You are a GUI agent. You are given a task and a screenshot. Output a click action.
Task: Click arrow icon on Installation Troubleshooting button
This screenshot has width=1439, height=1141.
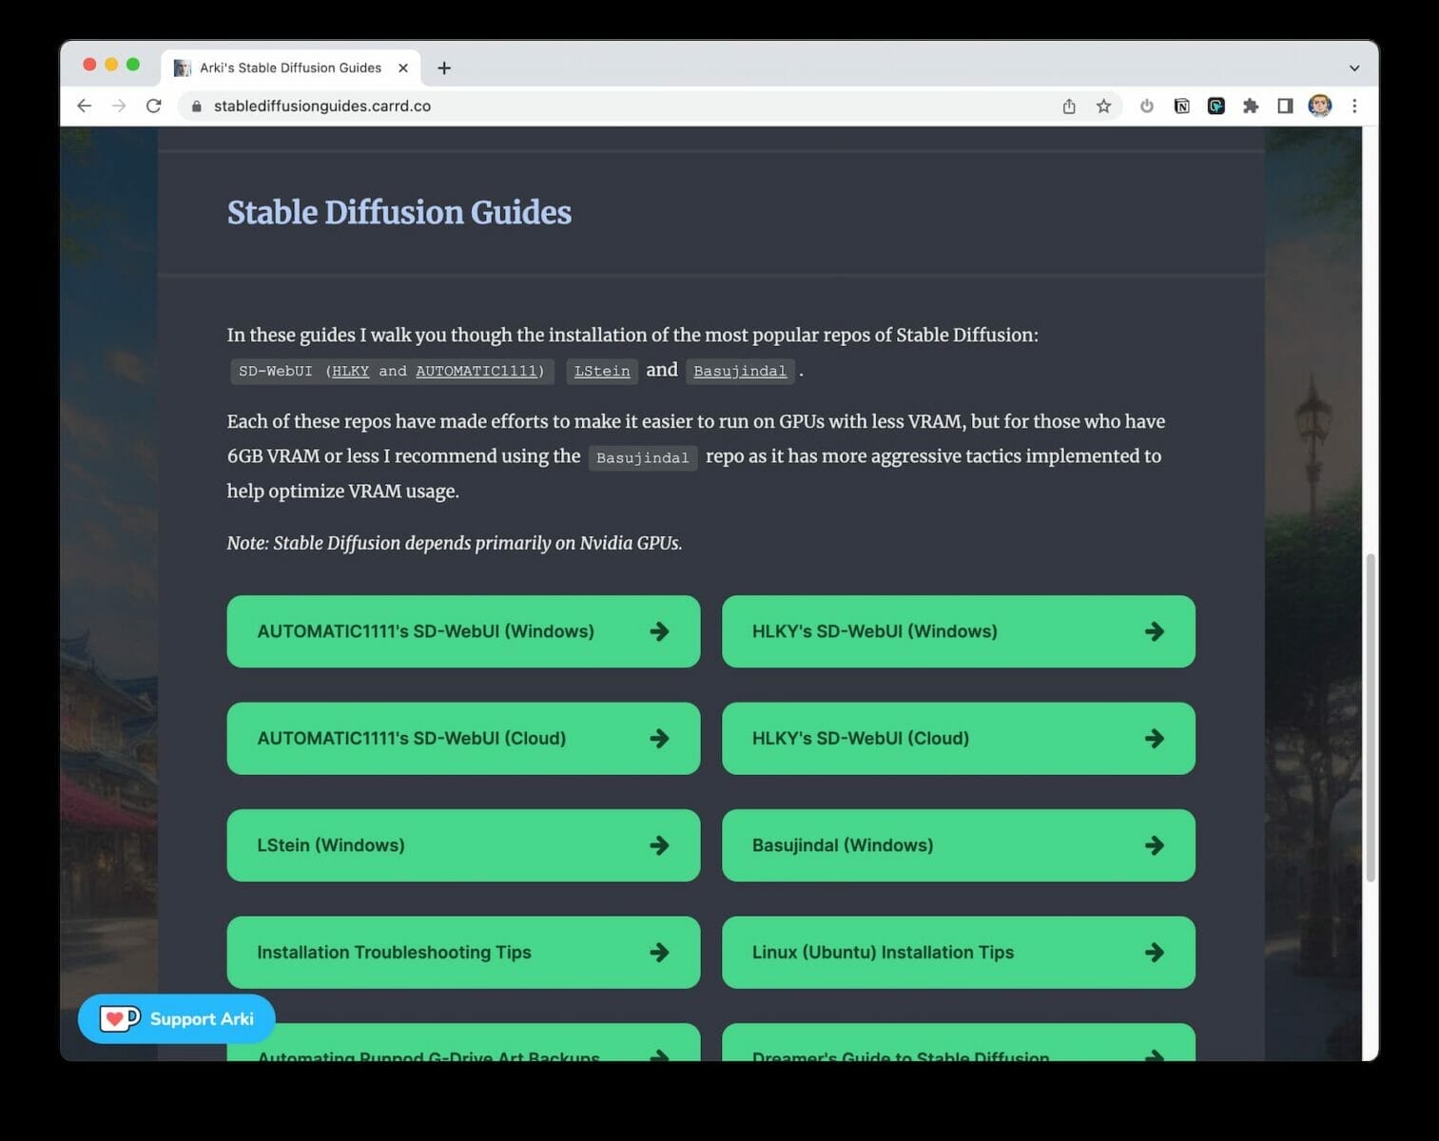point(659,952)
